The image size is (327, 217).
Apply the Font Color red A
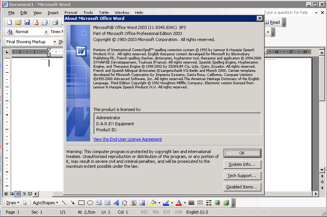[x=179, y=203]
